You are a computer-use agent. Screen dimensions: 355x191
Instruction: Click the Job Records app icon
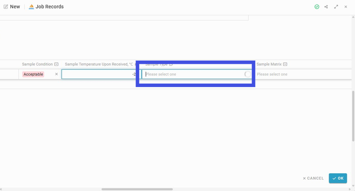tap(31, 7)
